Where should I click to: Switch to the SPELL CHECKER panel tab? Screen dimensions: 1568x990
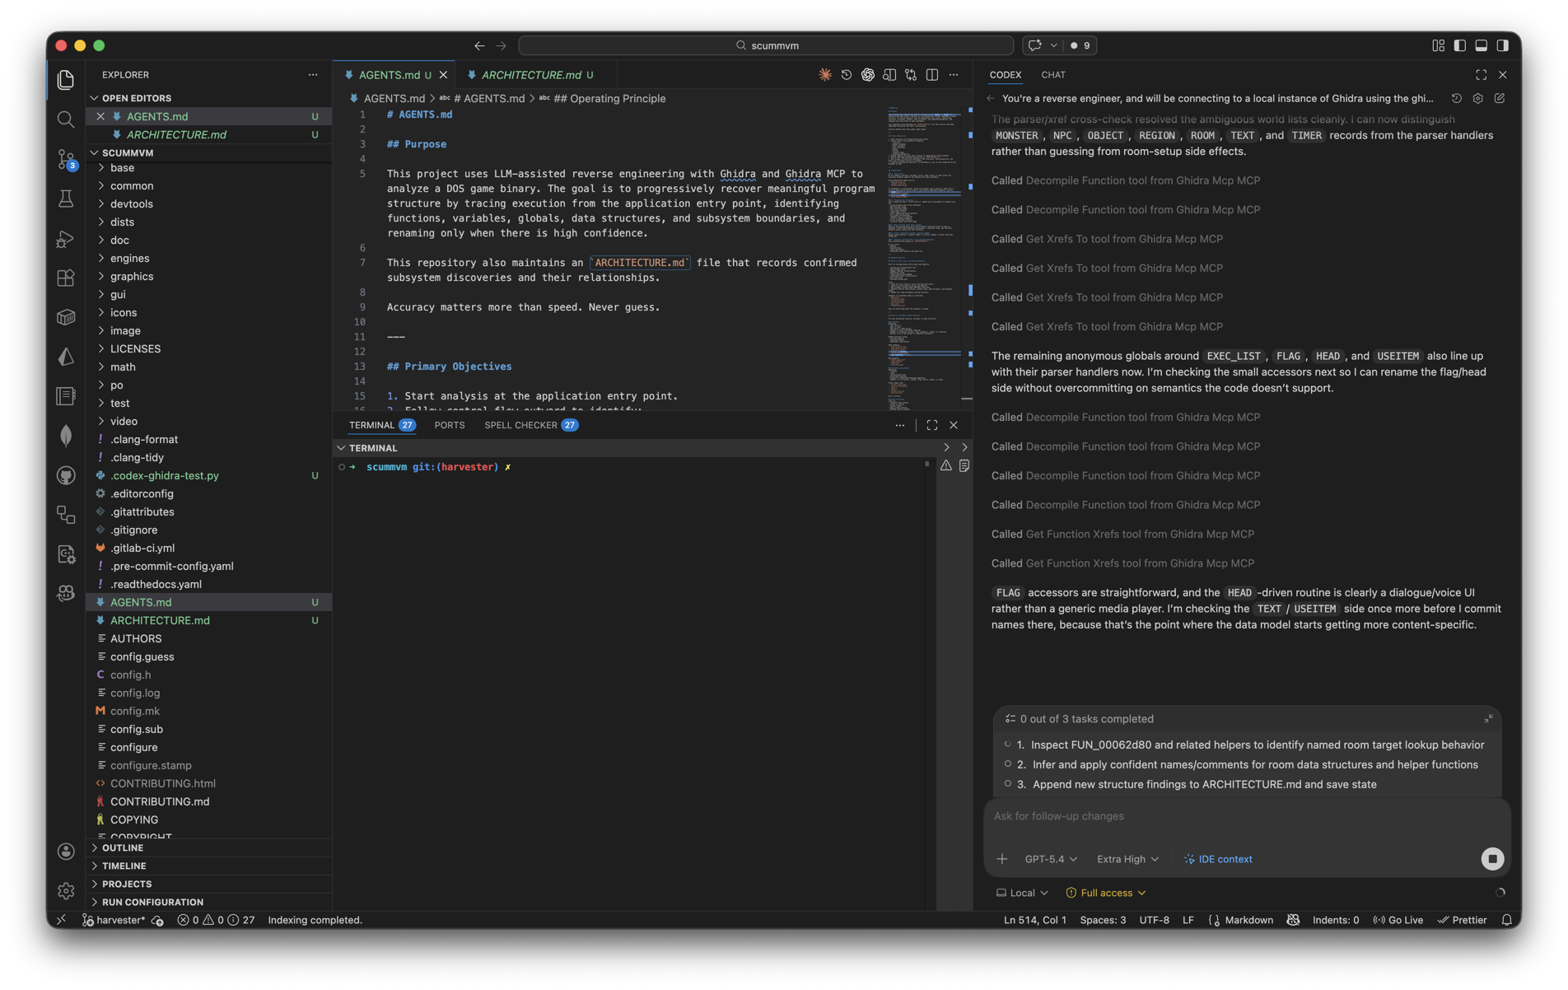(x=520, y=425)
